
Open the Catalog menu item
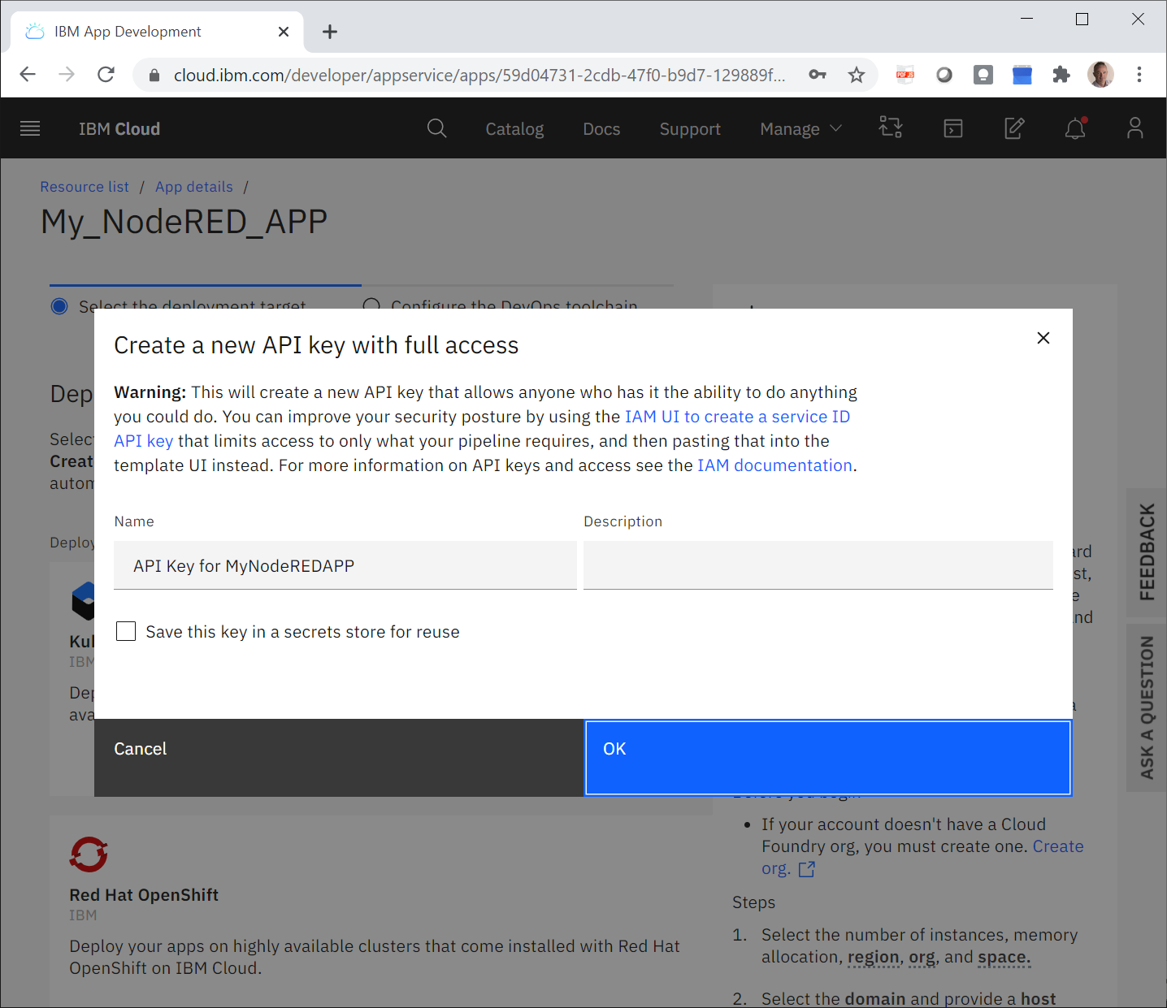click(514, 129)
